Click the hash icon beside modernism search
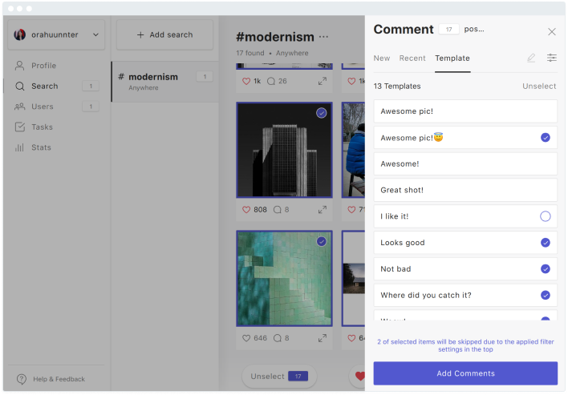 pos(121,77)
